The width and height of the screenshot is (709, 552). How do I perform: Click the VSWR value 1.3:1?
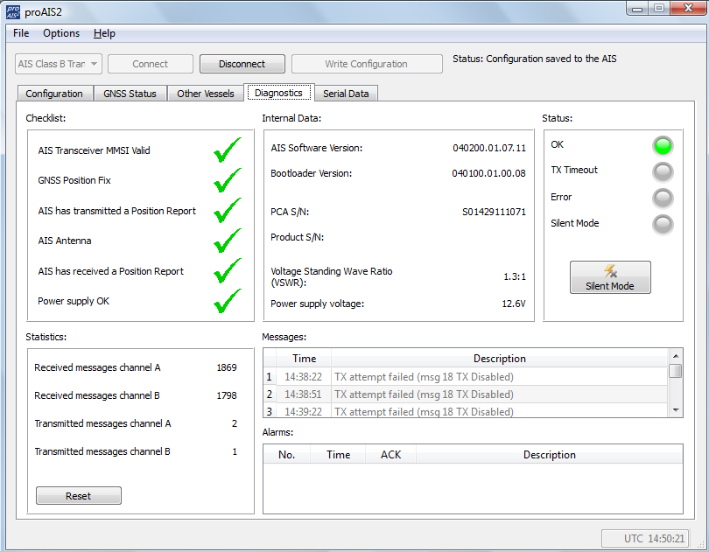point(515,276)
